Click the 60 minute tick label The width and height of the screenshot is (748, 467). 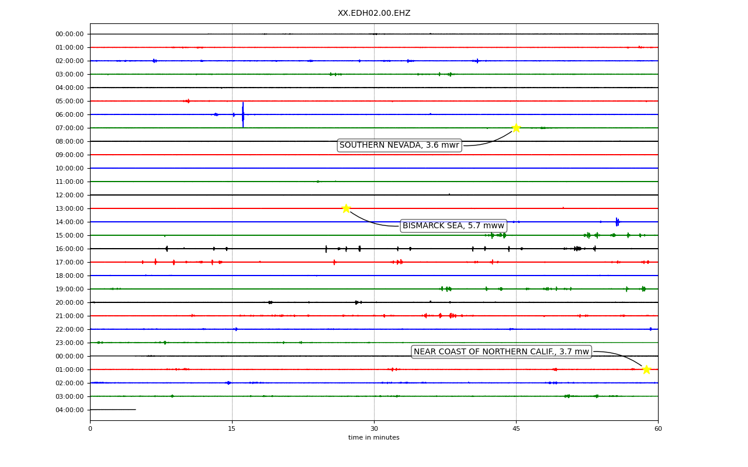[x=658, y=429]
